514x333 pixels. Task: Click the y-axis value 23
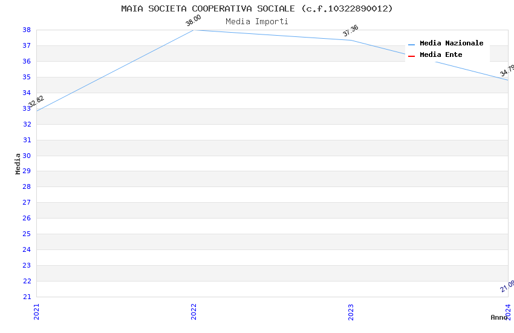coord(27,265)
